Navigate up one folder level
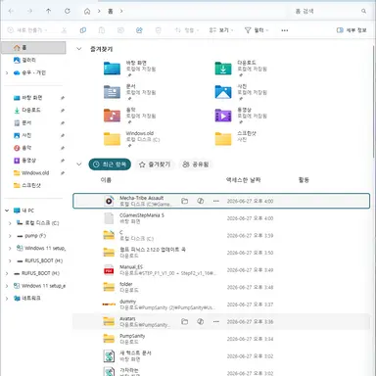The width and height of the screenshot is (376, 376). tap(48, 11)
